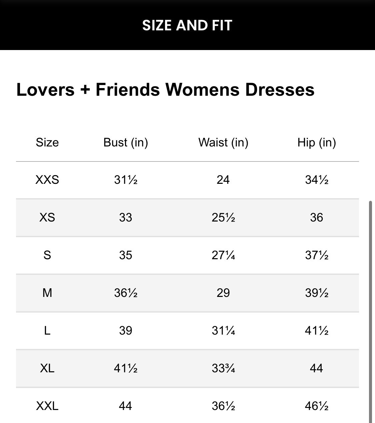
Task: Sort by the Bust (in) column header
Action: pos(126,142)
